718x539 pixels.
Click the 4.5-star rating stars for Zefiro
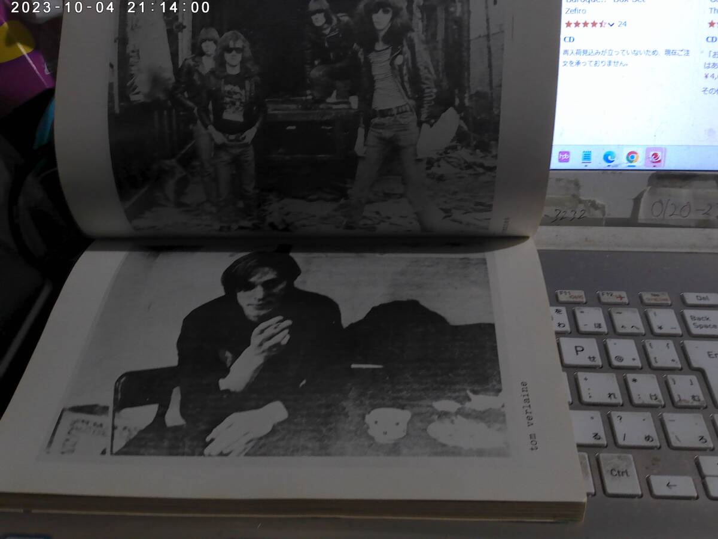(x=585, y=24)
